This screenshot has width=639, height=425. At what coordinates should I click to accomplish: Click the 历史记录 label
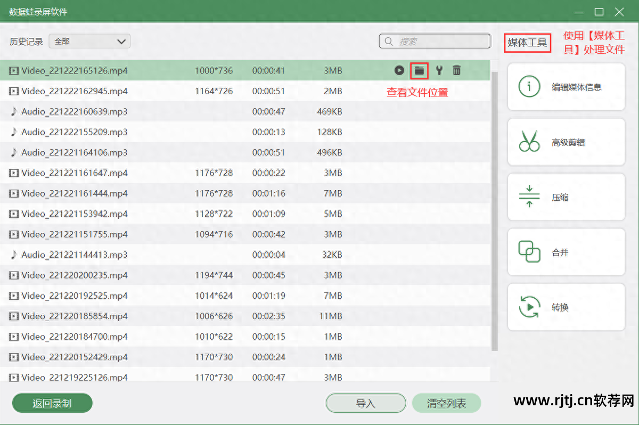click(x=26, y=41)
